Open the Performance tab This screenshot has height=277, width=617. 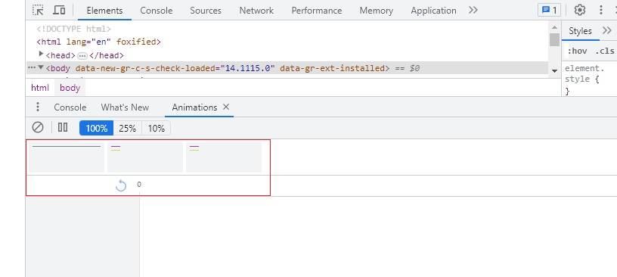pyautogui.click(x=316, y=11)
